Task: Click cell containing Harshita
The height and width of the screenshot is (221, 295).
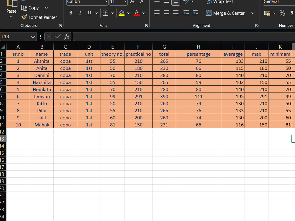Action: pyautogui.click(x=42, y=82)
